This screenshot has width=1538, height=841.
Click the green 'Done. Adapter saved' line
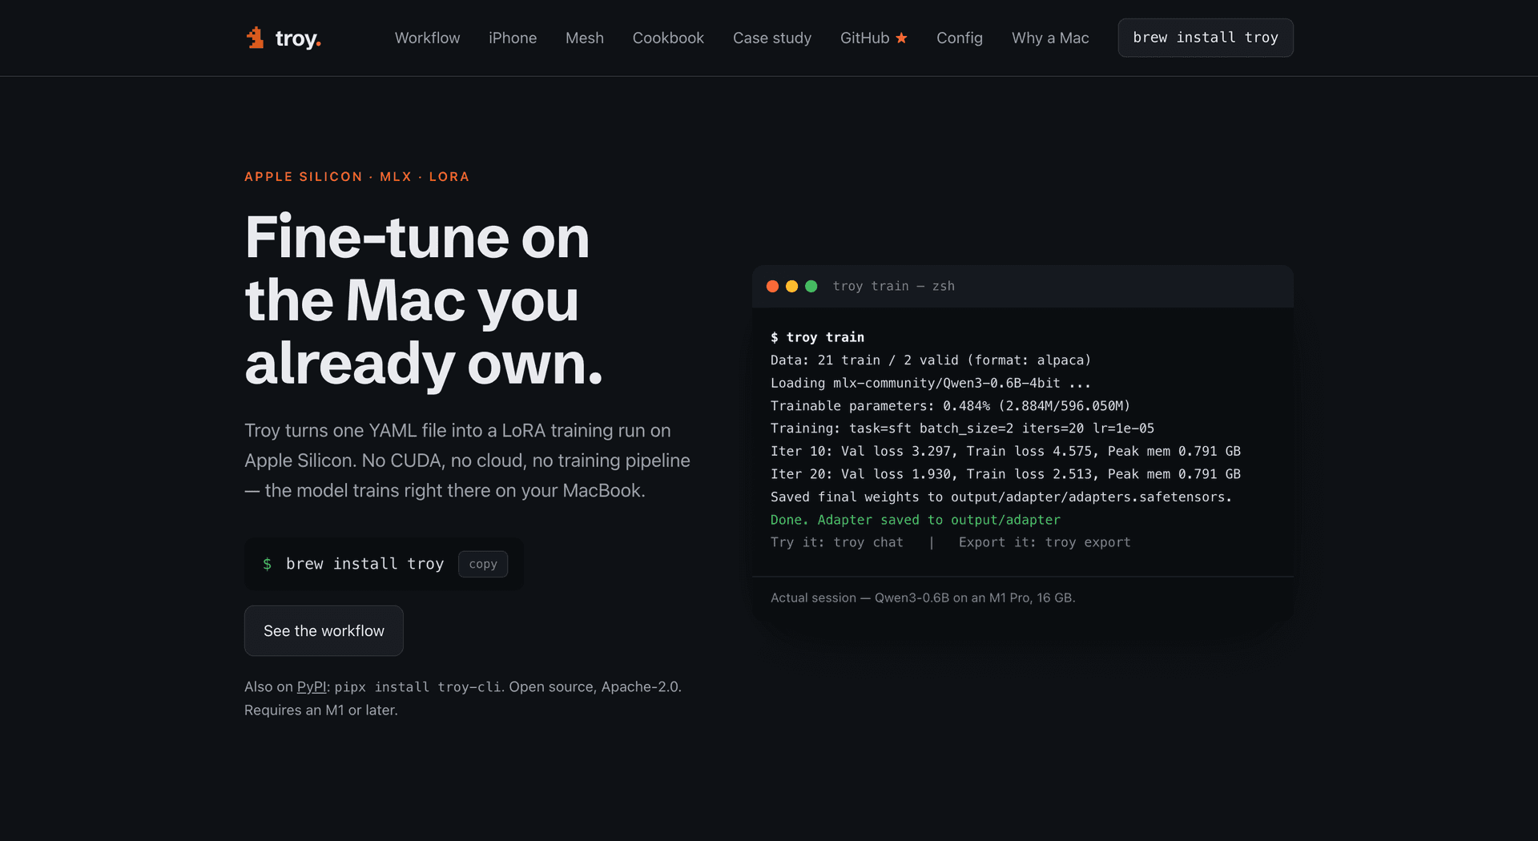point(916,520)
